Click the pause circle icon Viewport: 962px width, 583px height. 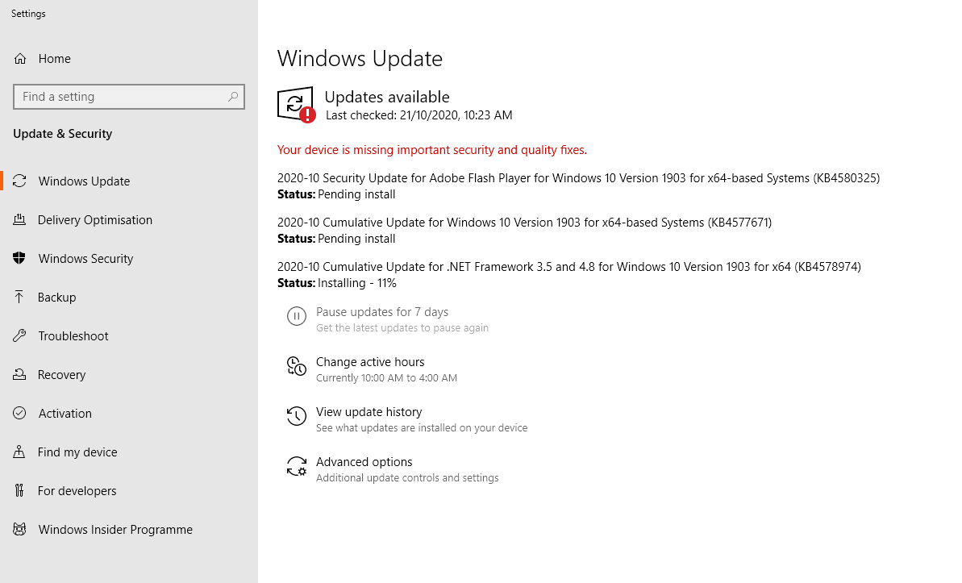[296, 316]
